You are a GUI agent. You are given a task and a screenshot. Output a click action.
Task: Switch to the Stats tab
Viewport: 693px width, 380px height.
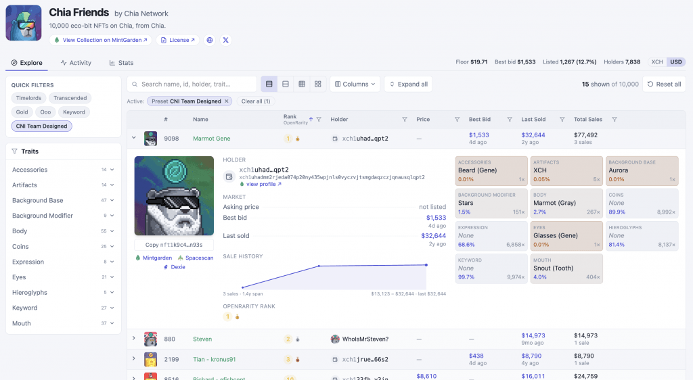pos(121,63)
